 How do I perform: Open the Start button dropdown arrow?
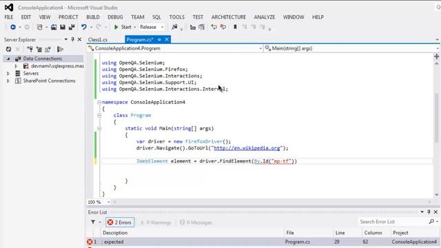click(135, 28)
